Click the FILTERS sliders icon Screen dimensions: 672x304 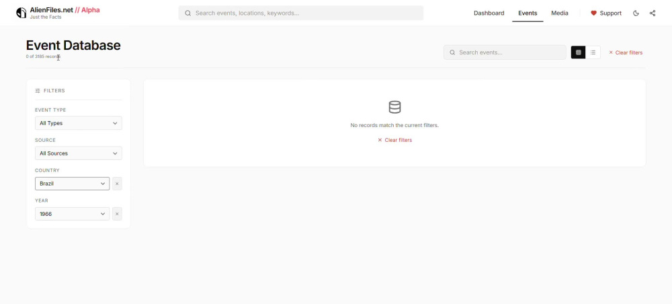[x=38, y=91]
